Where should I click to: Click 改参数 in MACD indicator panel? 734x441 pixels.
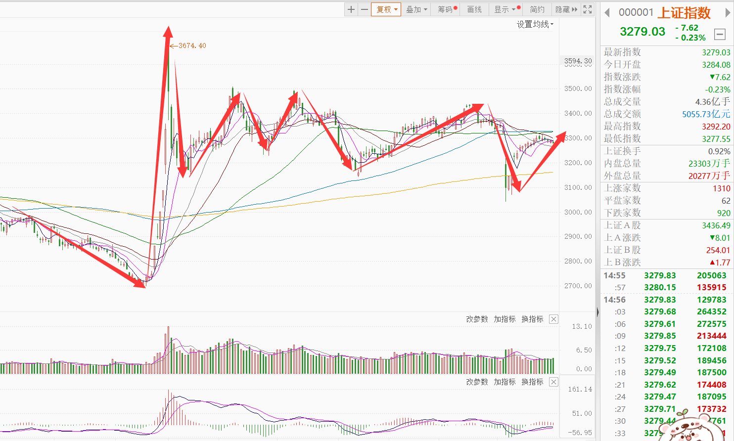pyautogui.click(x=477, y=382)
